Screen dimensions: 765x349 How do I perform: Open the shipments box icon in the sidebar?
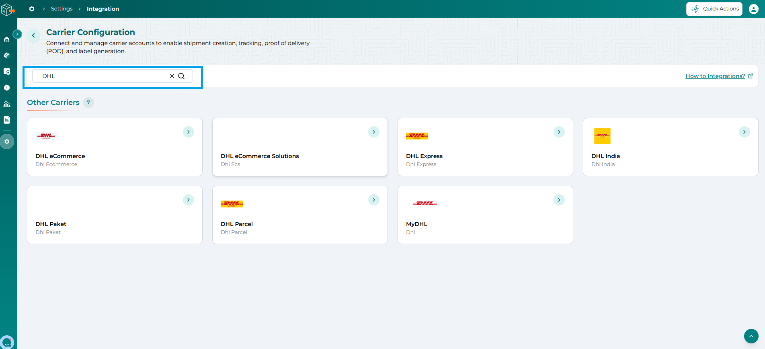pos(7,55)
